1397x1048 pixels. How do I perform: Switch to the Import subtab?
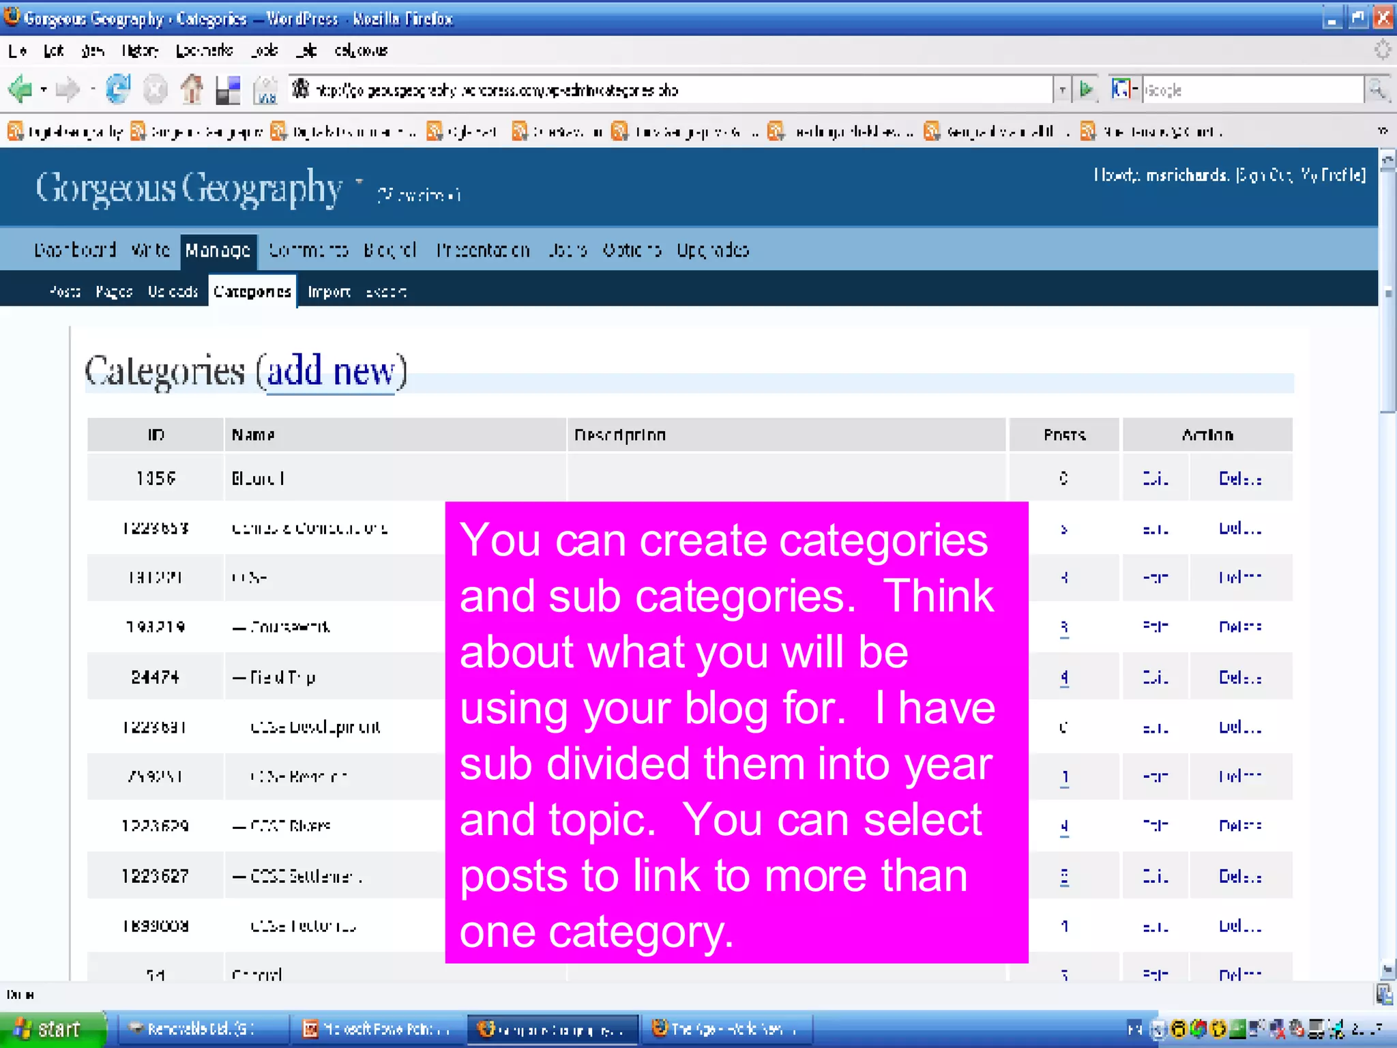[x=329, y=292]
